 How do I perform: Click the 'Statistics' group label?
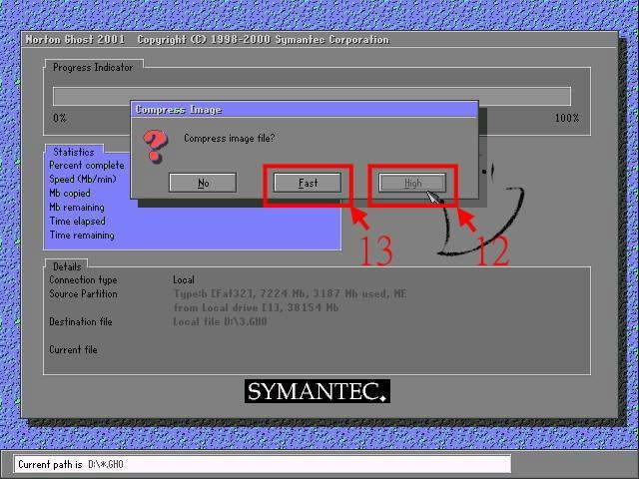point(74,152)
